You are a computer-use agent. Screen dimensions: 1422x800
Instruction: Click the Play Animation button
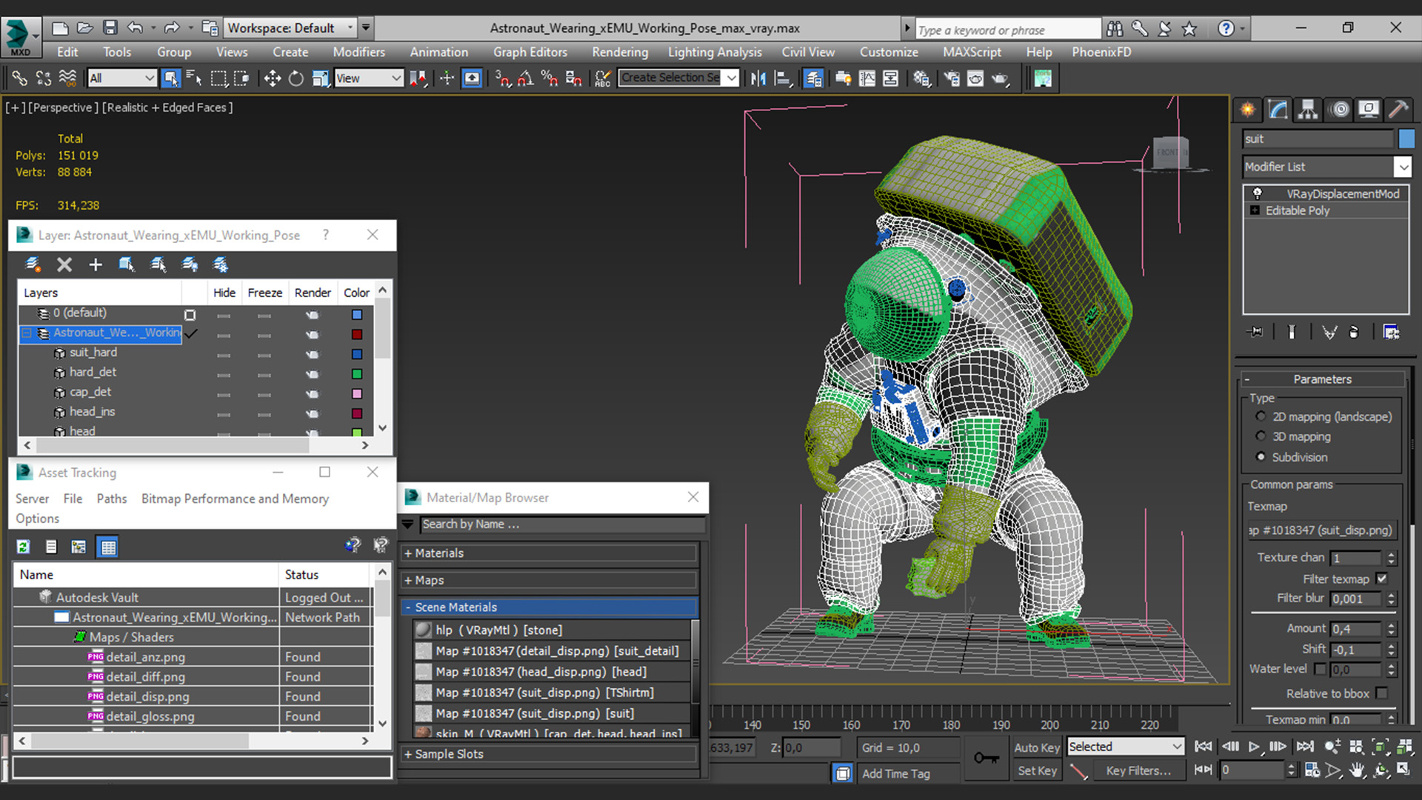(1253, 746)
